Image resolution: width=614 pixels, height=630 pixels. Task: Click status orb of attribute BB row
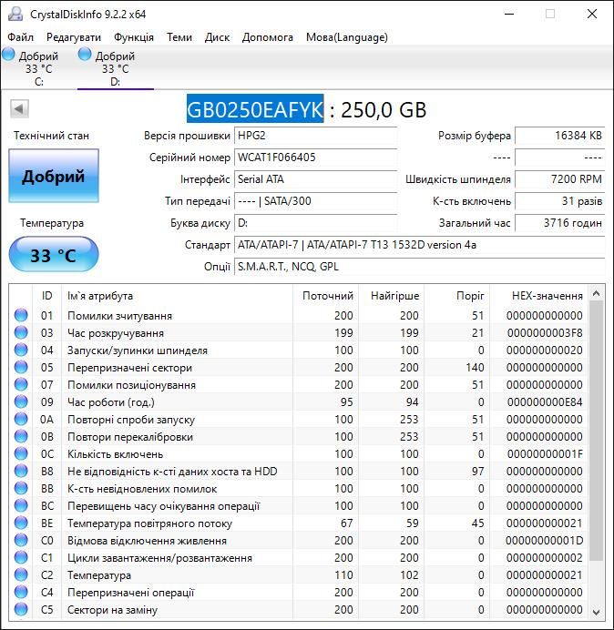tap(21, 488)
